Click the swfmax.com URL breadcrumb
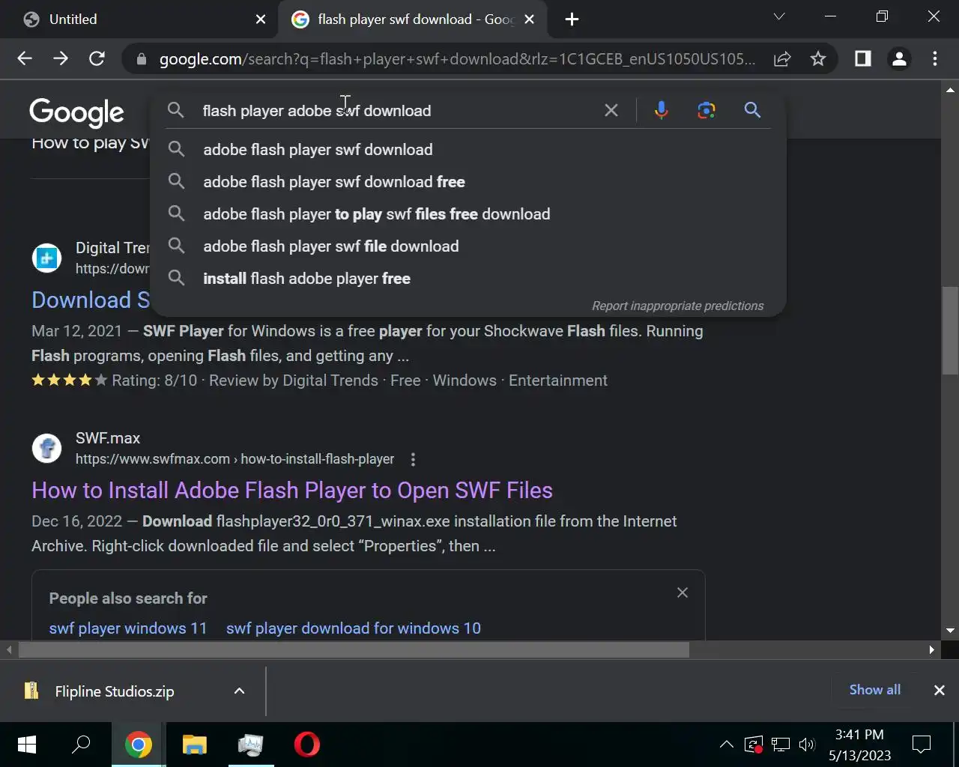 tap(235, 459)
